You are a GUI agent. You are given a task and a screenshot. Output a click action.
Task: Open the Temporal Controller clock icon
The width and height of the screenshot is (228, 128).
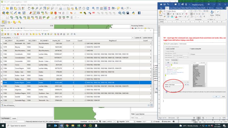click(84, 9)
